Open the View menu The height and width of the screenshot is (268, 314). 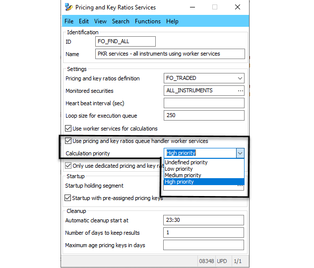pos(100,21)
